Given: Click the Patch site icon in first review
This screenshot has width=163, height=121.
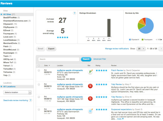Looking at the screenshot, I should [90, 72].
